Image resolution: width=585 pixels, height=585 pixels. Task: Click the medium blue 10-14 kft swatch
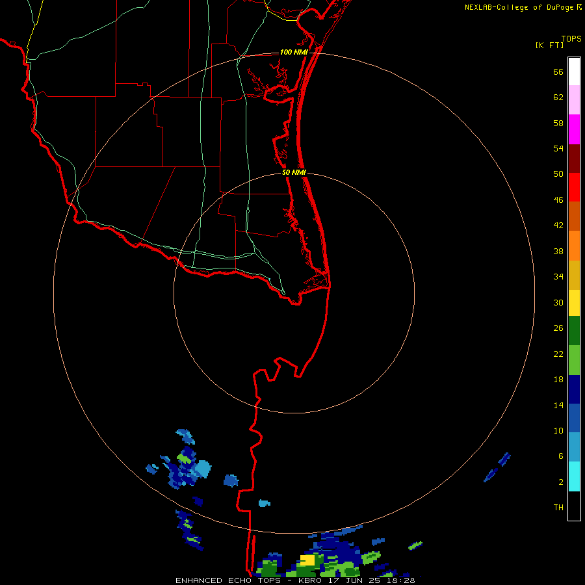574,418
